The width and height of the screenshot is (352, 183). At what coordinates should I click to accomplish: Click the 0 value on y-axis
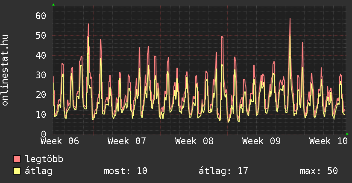[43, 134]
